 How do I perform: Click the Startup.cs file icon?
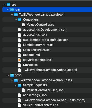click(20, 65)
